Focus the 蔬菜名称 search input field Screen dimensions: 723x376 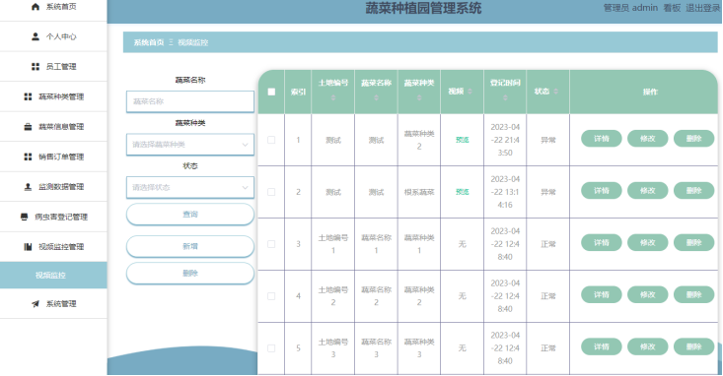pyautogui.click(x=190, y=101)
